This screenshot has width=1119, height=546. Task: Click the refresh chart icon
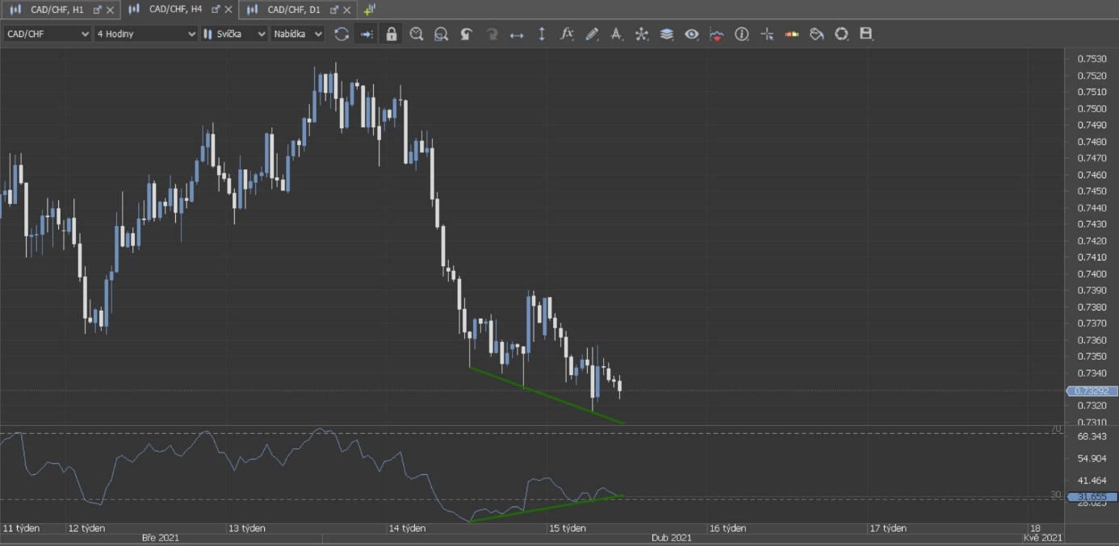342,34
